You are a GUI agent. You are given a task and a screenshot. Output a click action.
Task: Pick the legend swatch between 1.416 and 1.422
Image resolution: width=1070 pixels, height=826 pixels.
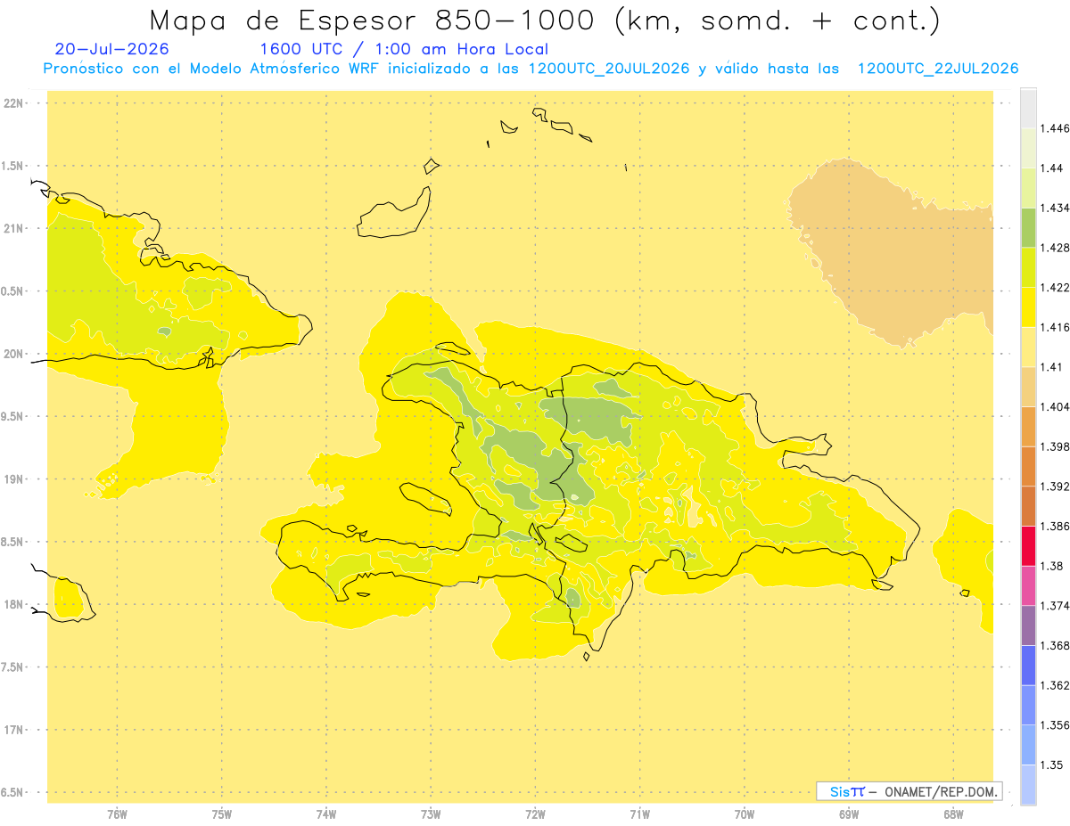tap(1028, 307)
